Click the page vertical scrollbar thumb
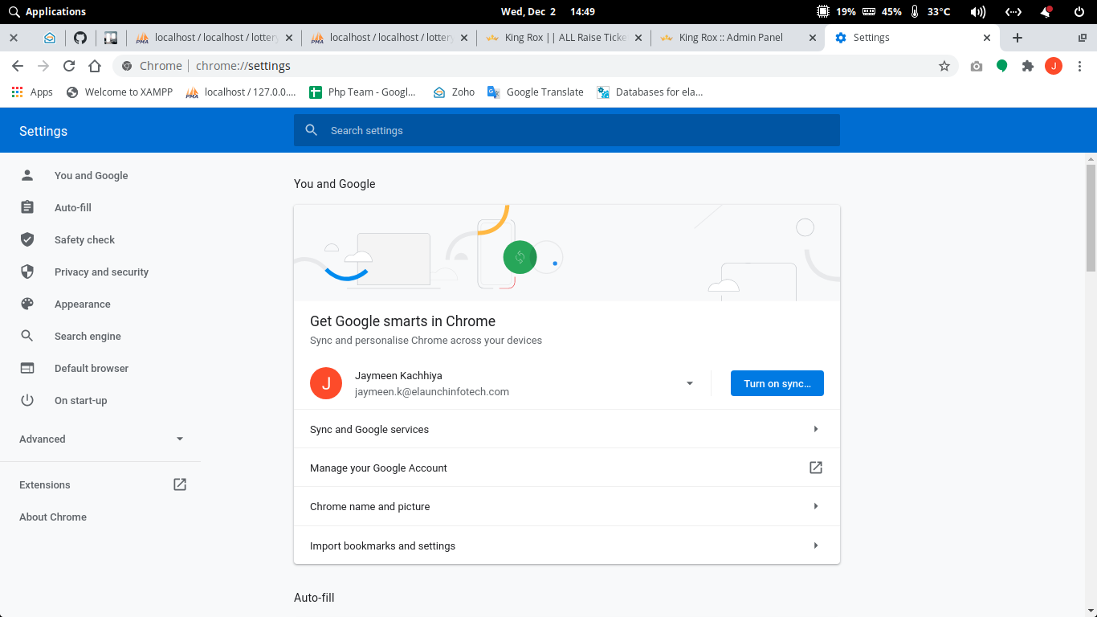This screenshot has width=1097, height=617. pos(1091,218)
